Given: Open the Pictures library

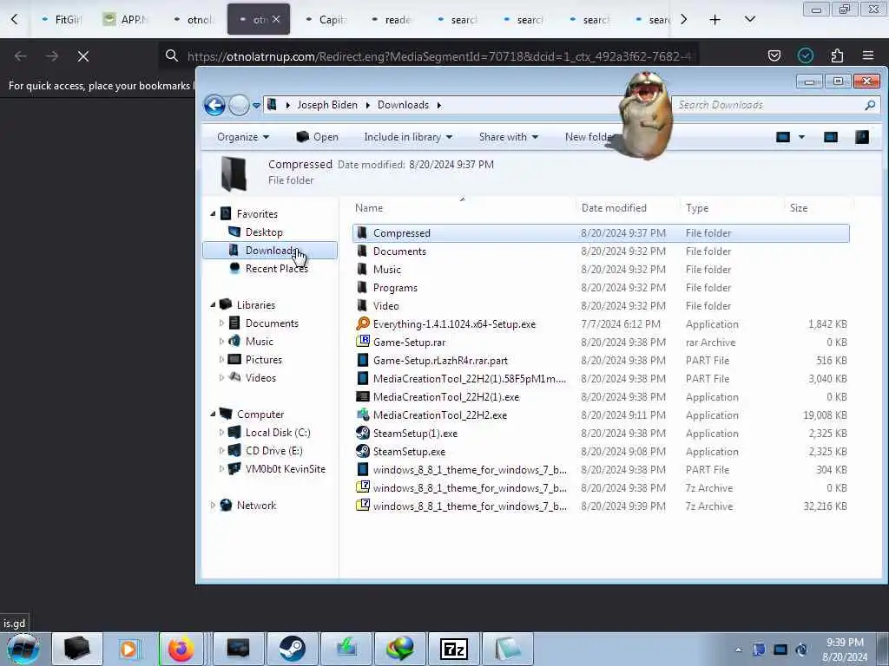Looking at the screenshot, I should tap(263, 360).
